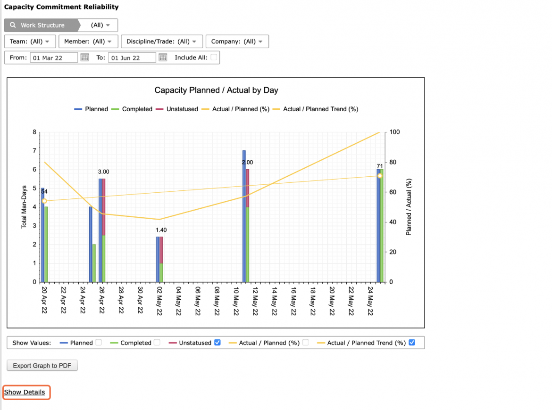Screen dimensions: 552x410
Task: Open the Company filter dropdown
Action: click(x=237, y=41)
